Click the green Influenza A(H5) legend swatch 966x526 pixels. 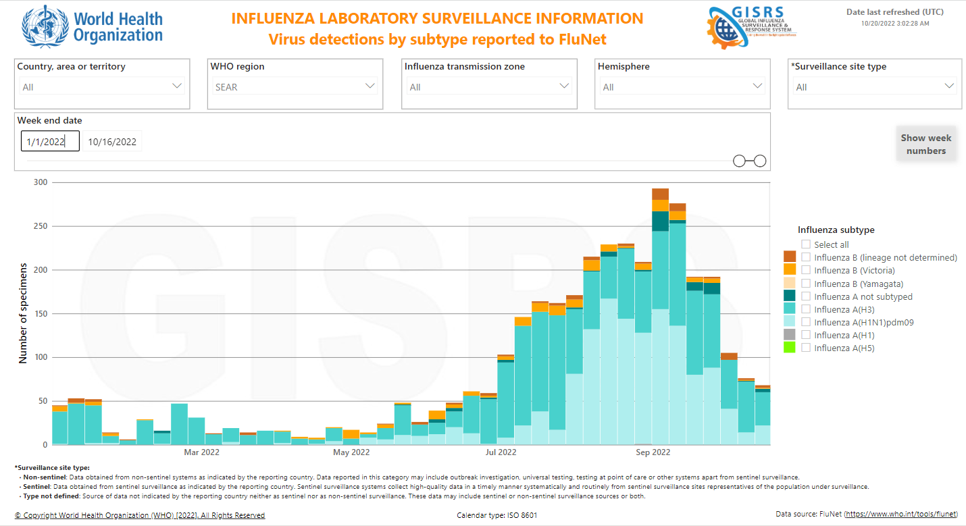point(790,347)
